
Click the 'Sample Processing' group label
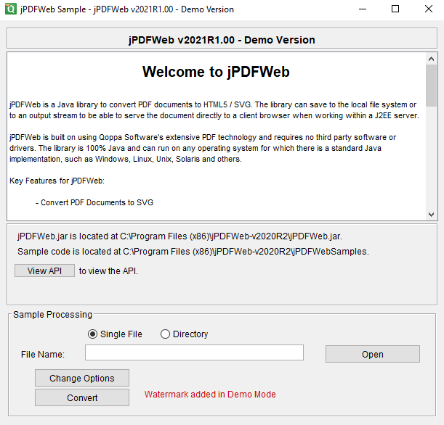click(x=52, y=315)
